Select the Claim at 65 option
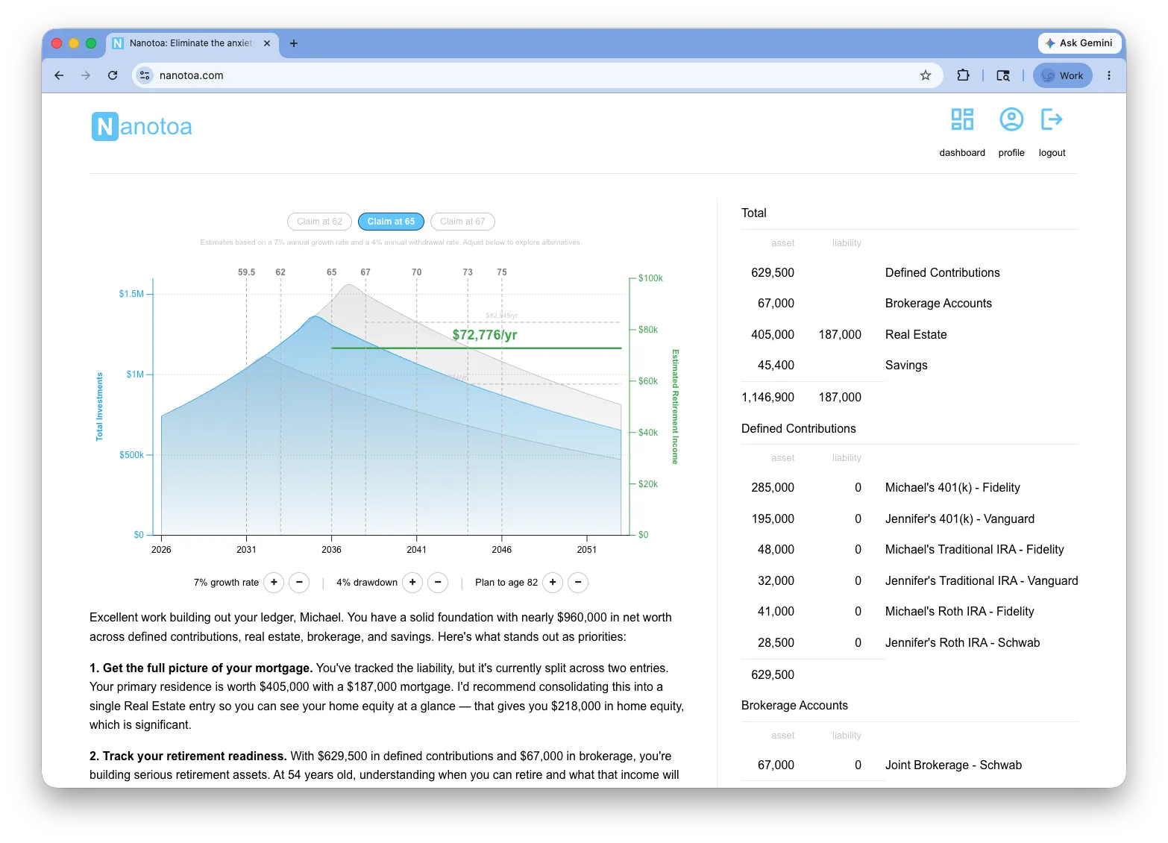The image size is (1168, 843). (x=391, y=222)
